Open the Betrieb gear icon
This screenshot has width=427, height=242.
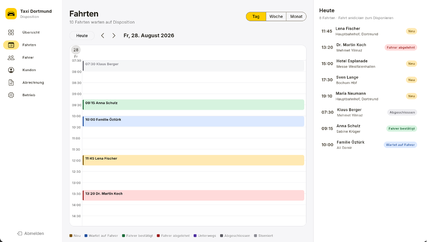click(x=11, y=95)
